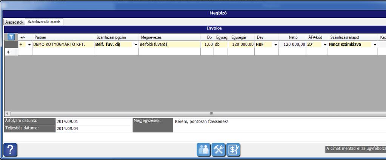Click the Db column header
Screen dimensions: 386x160
click(207, 37)
